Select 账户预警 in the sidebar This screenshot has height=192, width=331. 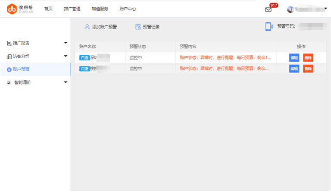coord(21,69)
